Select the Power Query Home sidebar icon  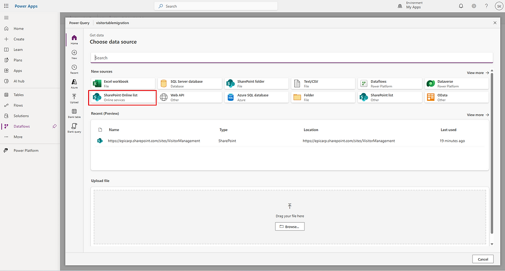click(74, 40)
